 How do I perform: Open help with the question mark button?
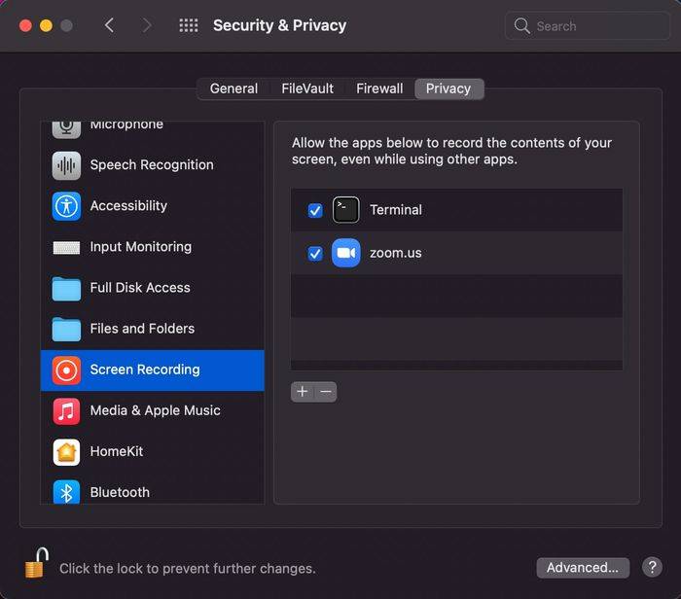click(651, 568)
